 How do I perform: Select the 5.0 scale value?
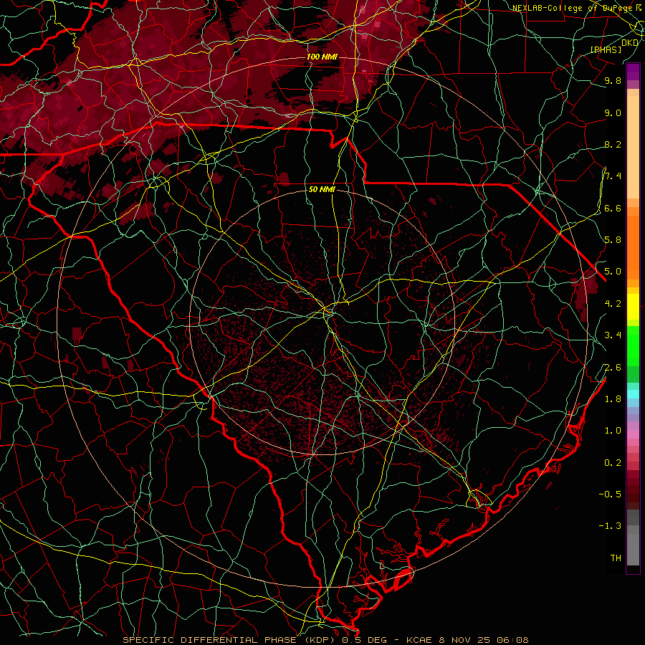(613, 272)
